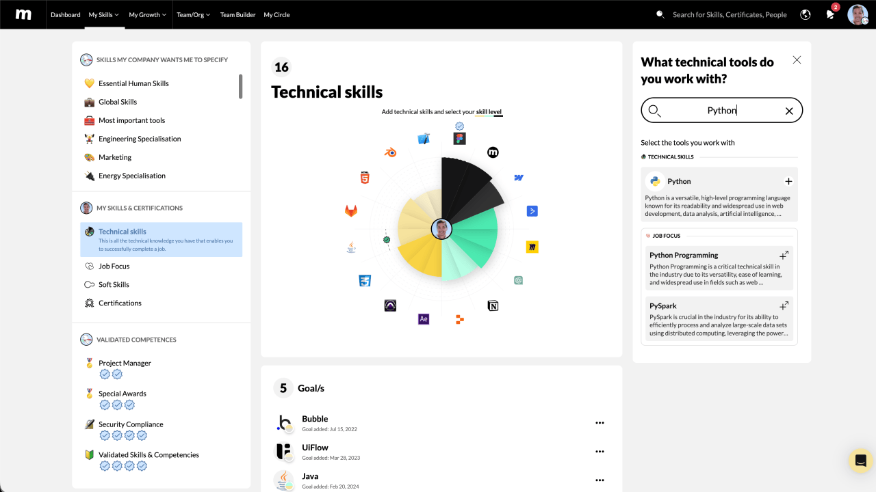Select the Java cup icon on the skills chart
This screenshot has height=492, width=876.
(x=351, y=247)
